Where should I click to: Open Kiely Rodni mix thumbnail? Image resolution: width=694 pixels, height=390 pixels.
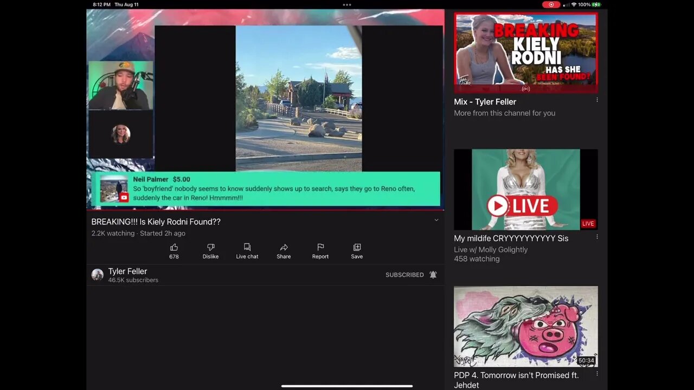click(526, 53)
